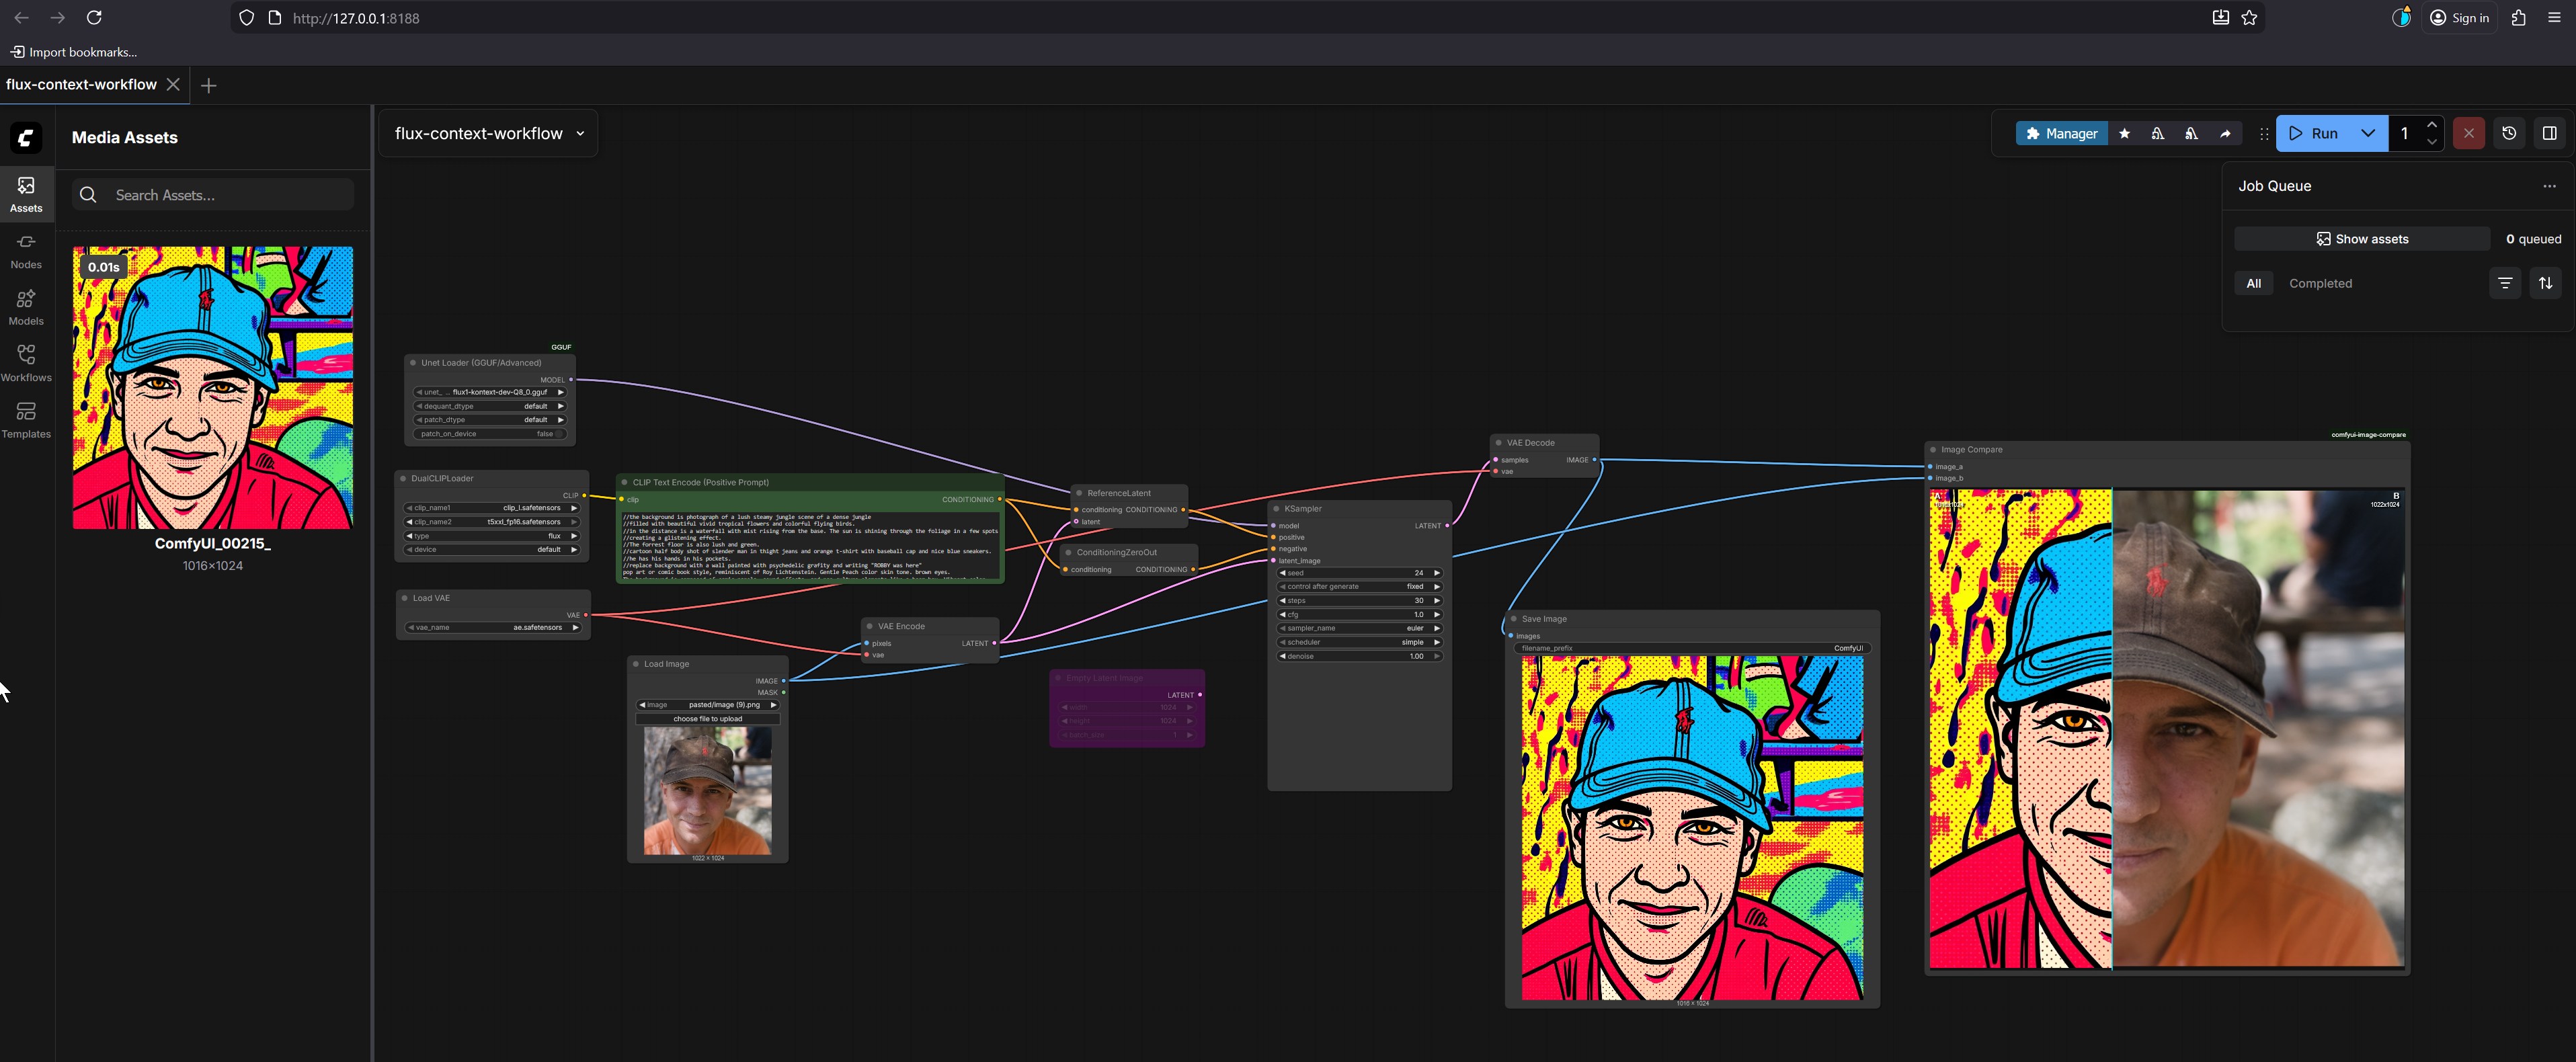Toggle collapse dot on KSampler node
This screenshot has height=1062, width=2576.
tap(1276, 509)
